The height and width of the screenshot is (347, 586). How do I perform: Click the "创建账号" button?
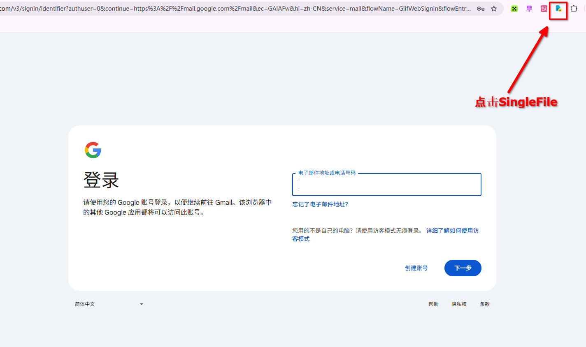(416, 268)
